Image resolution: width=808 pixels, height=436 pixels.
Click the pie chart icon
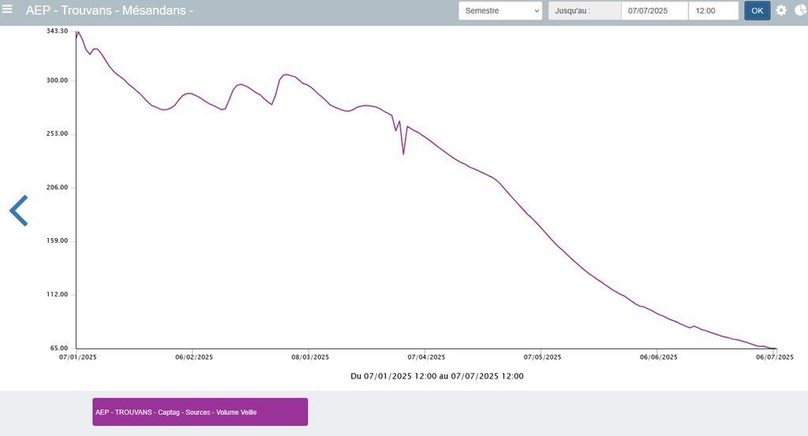[x=799, y=10]
